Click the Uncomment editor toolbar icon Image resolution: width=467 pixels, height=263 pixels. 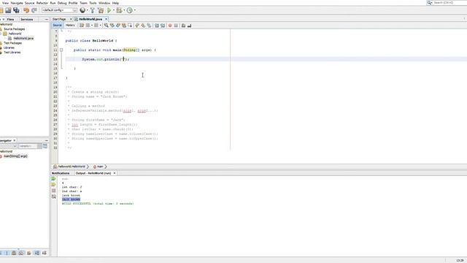pos(189,26)
